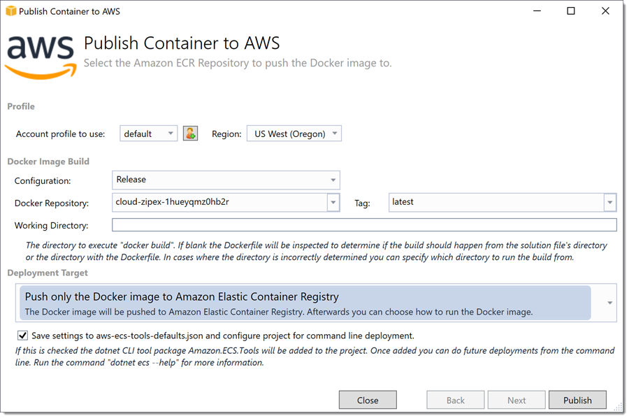This screenshot has height=418, width=629.
Task: Open the Docker Repository dropdown arrow
Action: click(x=333, y=203)
